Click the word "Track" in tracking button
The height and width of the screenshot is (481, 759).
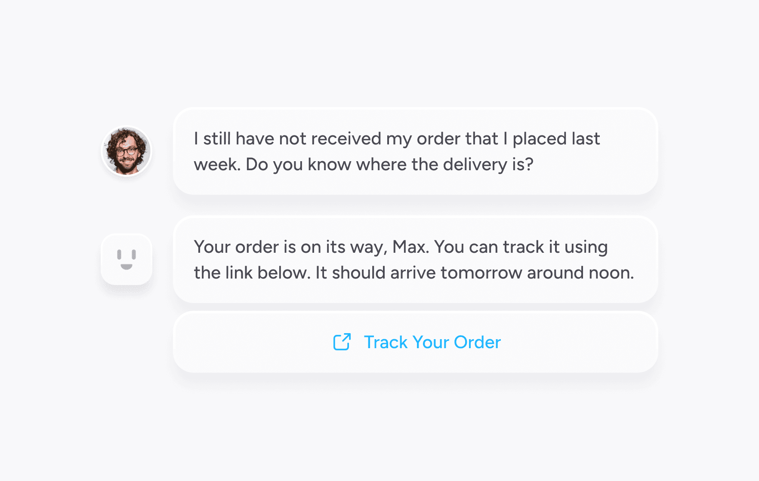pos(386,342)
